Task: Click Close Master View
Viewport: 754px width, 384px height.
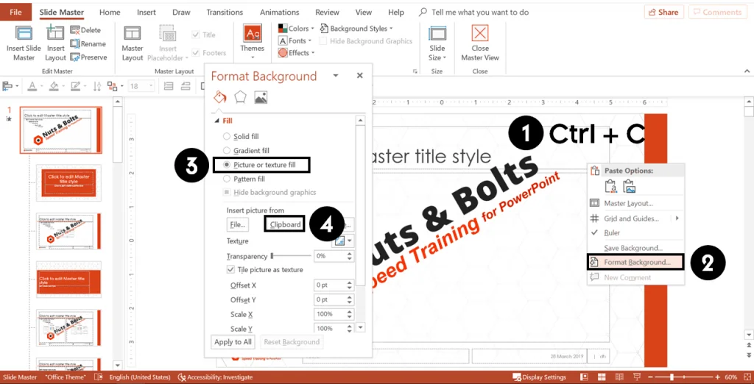Action: click(480, 43)
